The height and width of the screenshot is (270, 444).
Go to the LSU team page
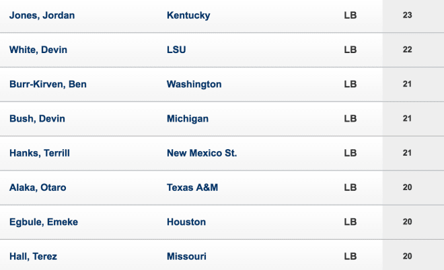[x=176, y=50]
